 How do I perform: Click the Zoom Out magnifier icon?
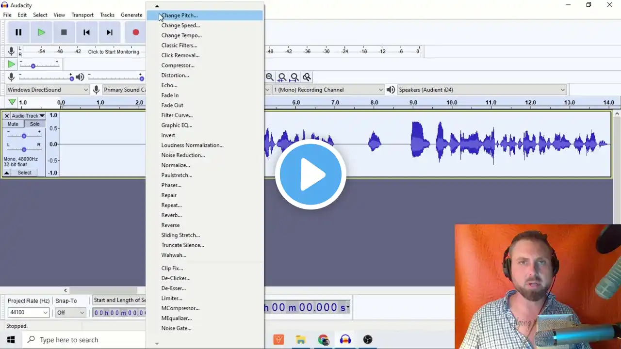(270, 77)
